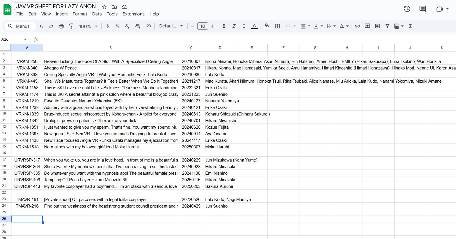Open the Insert menu
Image resolution: width=456 pixels, height=239 pixels.
[62, 14]
